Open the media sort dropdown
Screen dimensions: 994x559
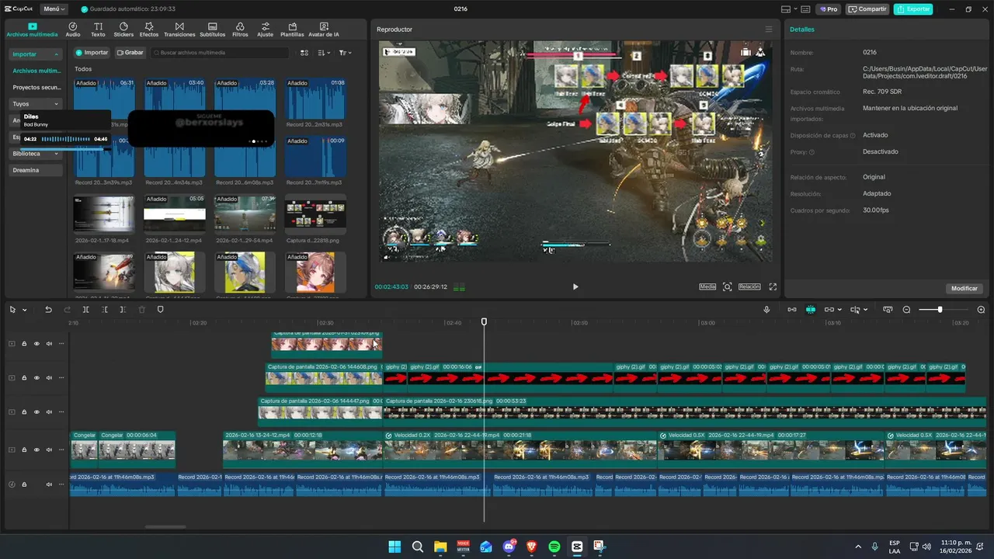[x=324, y=53]
